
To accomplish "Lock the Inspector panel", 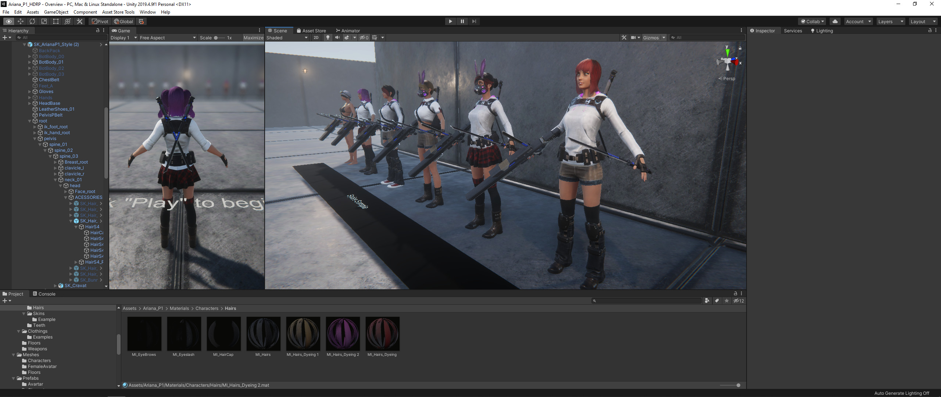I will tap(930, 31).
